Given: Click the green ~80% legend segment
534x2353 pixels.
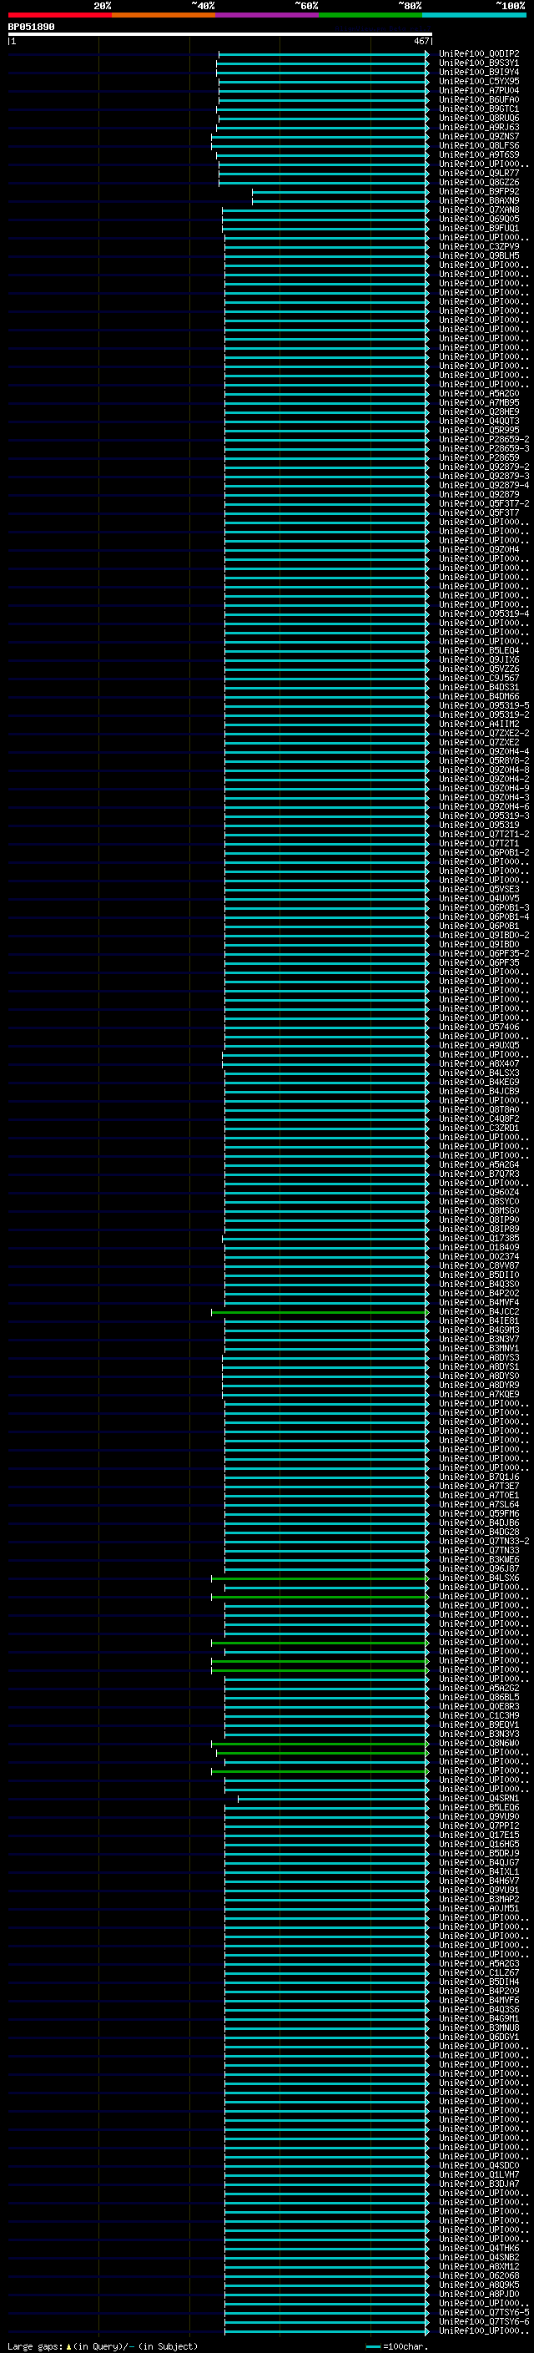Looking at the screenshot, I should pyautogui.click(x=370, y=15).
